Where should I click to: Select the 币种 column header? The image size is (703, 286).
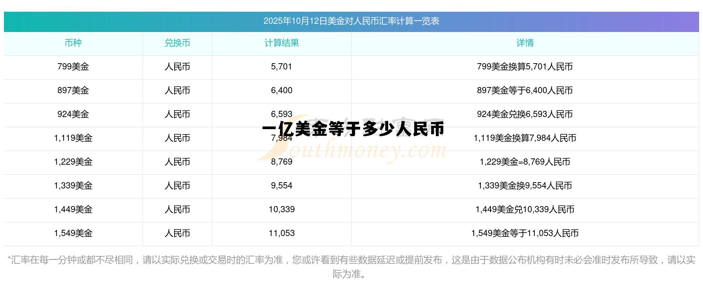pos(73,43)
